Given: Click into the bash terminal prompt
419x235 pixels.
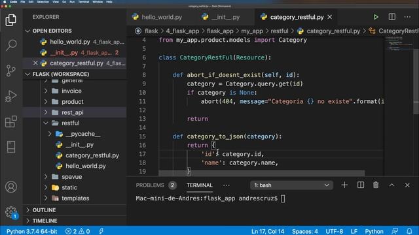Looking at the screenshot, I should [x=283, y=198].
